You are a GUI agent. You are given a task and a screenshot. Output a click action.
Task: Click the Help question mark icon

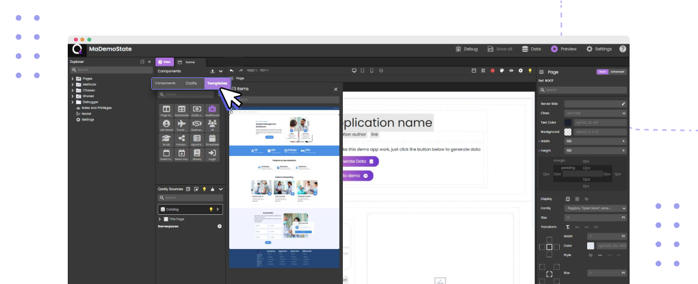[622, 49]
